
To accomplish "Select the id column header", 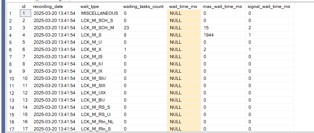I will 25,7.
